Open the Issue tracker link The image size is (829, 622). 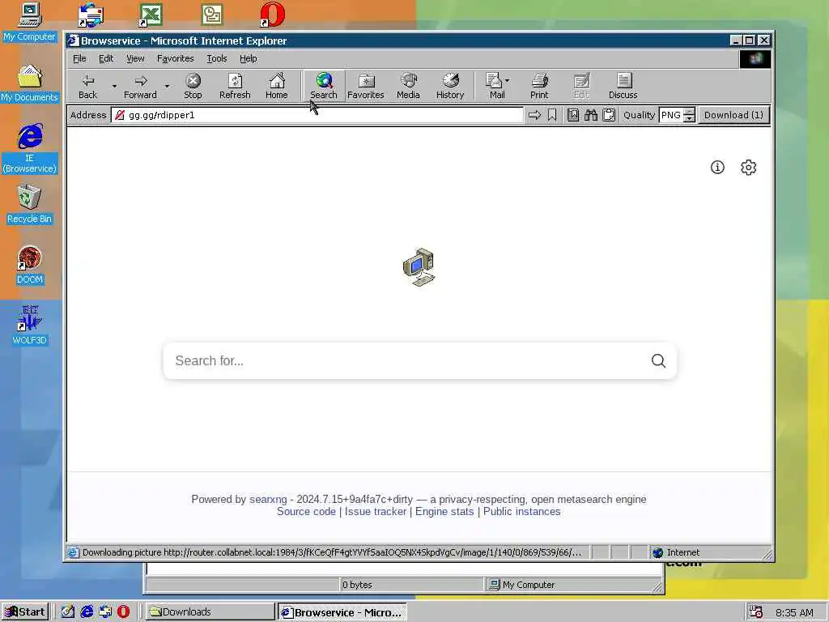376,512
